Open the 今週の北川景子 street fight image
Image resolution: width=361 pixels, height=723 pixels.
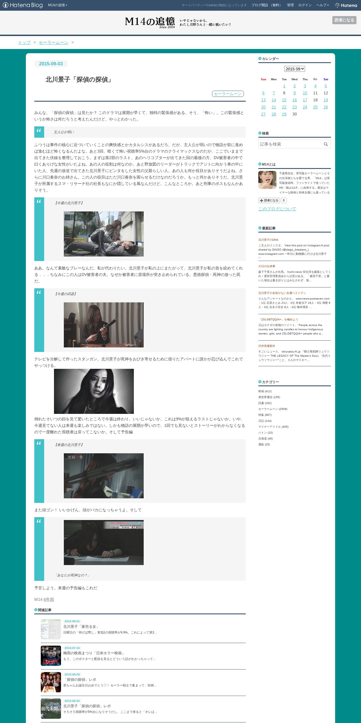(x=104, y=234)
